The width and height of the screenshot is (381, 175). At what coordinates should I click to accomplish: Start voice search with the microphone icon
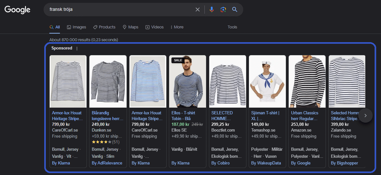click(211, 10)
